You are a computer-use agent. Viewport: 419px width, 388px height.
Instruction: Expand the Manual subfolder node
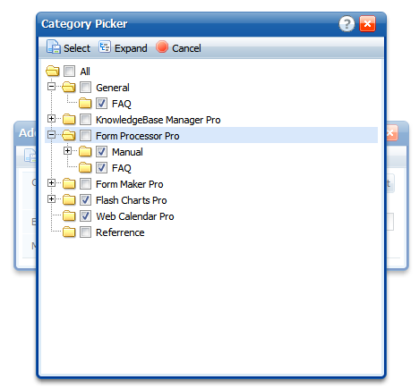[x=67, y=151]
